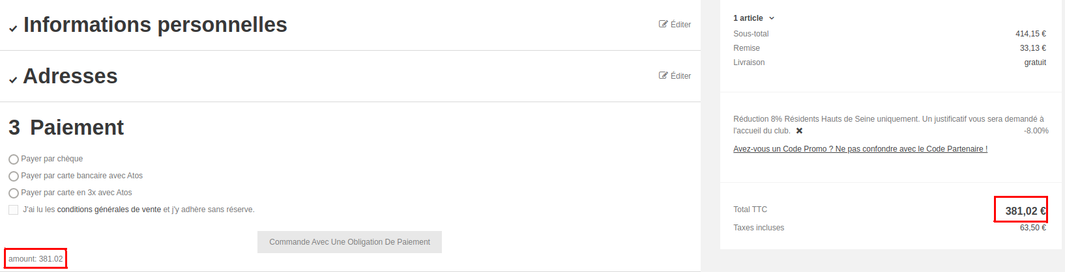Click the 3 Paiement step heading

point(66,128)
